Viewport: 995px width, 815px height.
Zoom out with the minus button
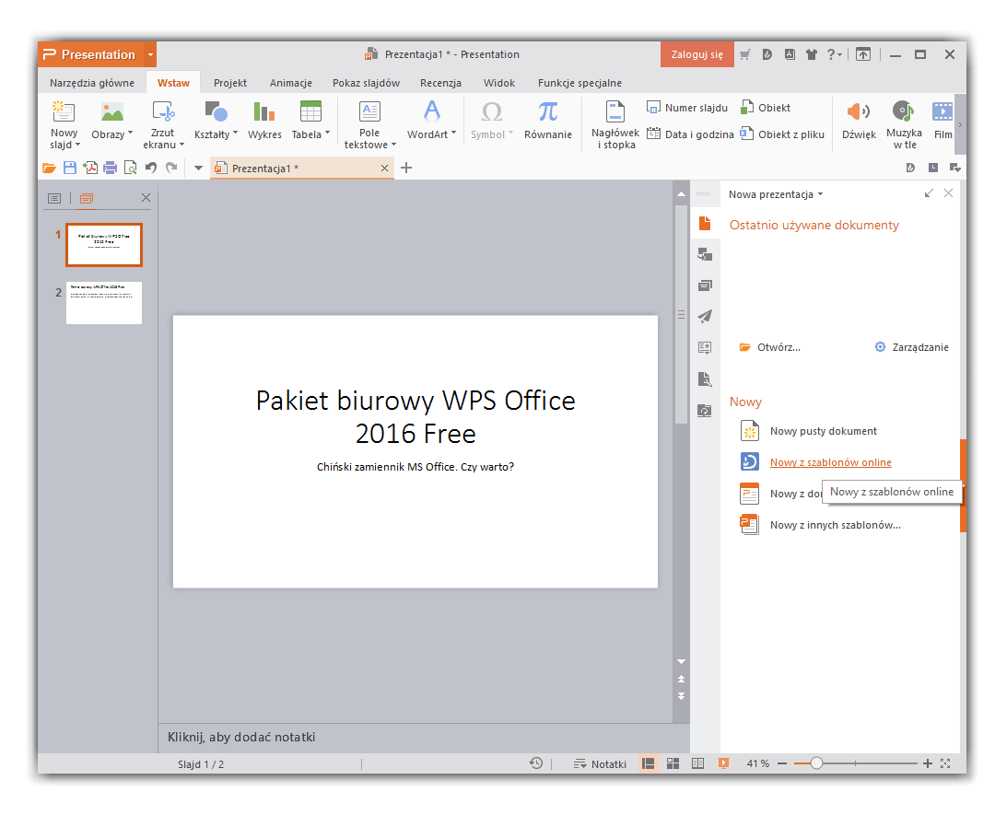click(782, 763)
